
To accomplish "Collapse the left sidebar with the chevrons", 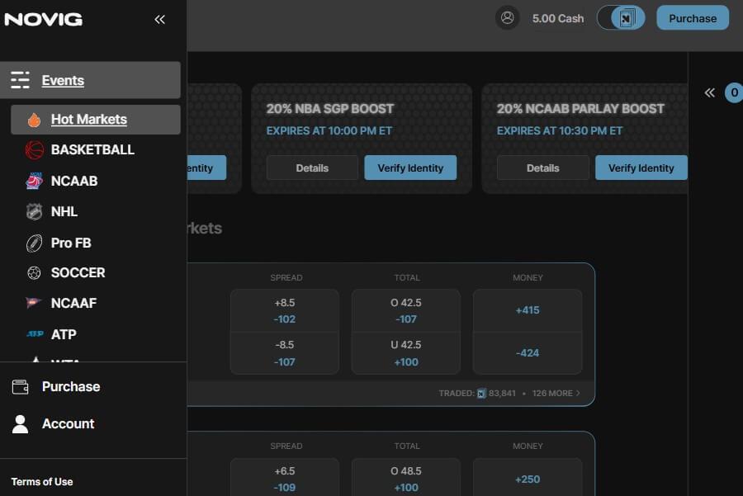I will click(159, 19).
